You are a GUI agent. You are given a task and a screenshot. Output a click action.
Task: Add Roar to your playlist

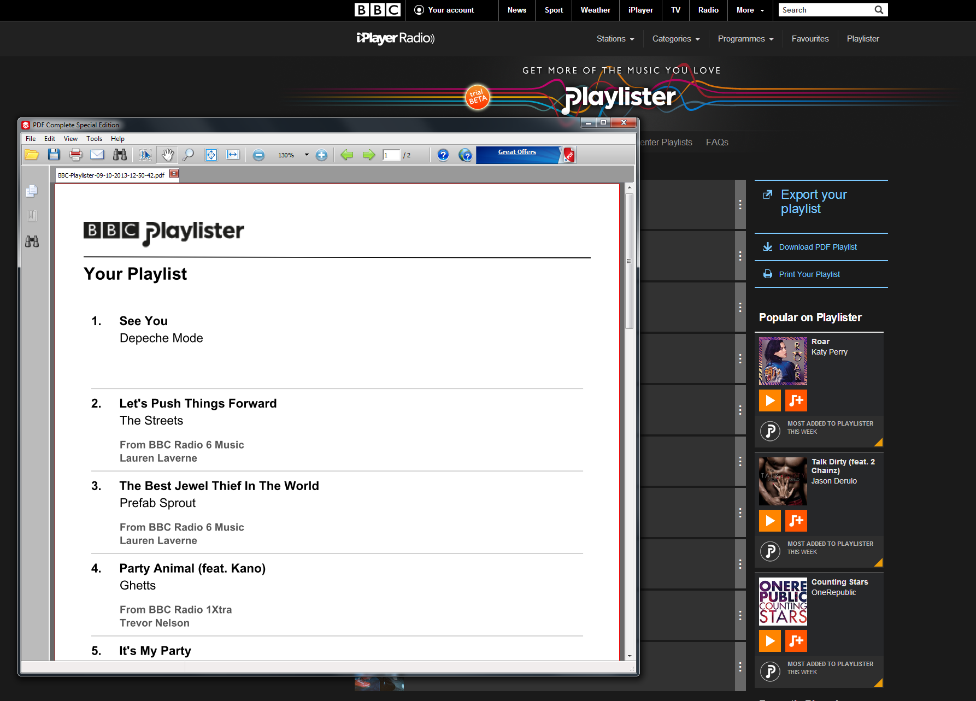pos(796,400)
